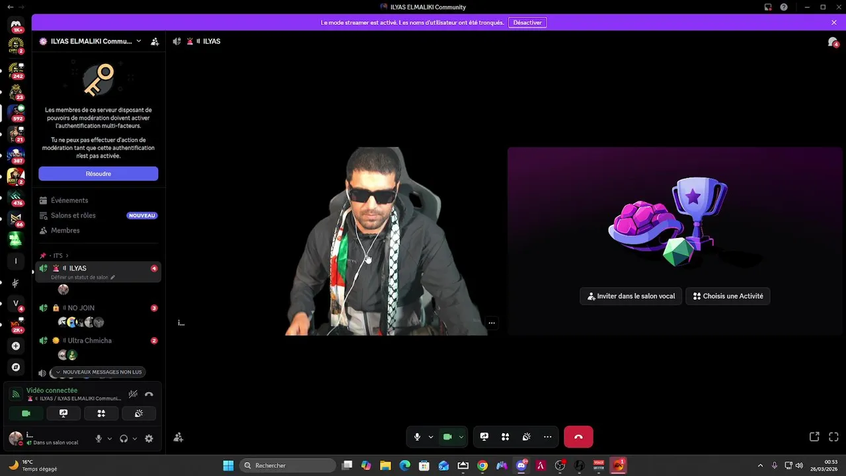Open connection info signal icon

click(16, 394)
